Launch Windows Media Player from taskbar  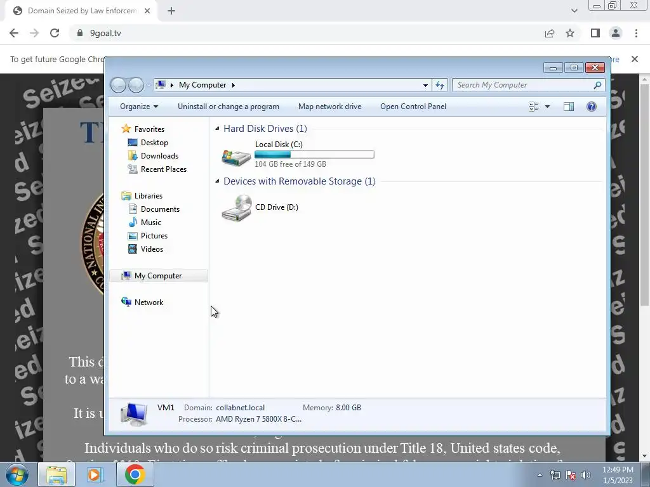point(95,474)
